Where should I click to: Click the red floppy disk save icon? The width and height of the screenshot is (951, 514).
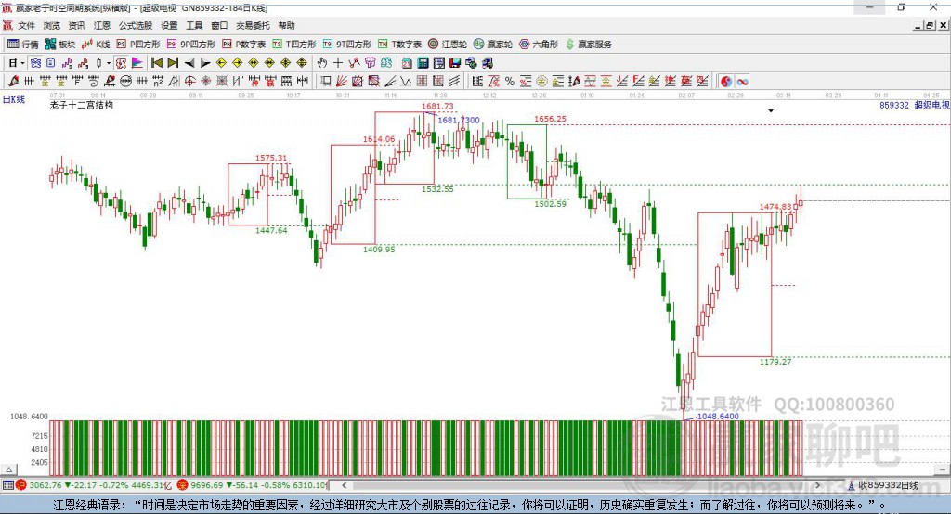pos(455,63)
